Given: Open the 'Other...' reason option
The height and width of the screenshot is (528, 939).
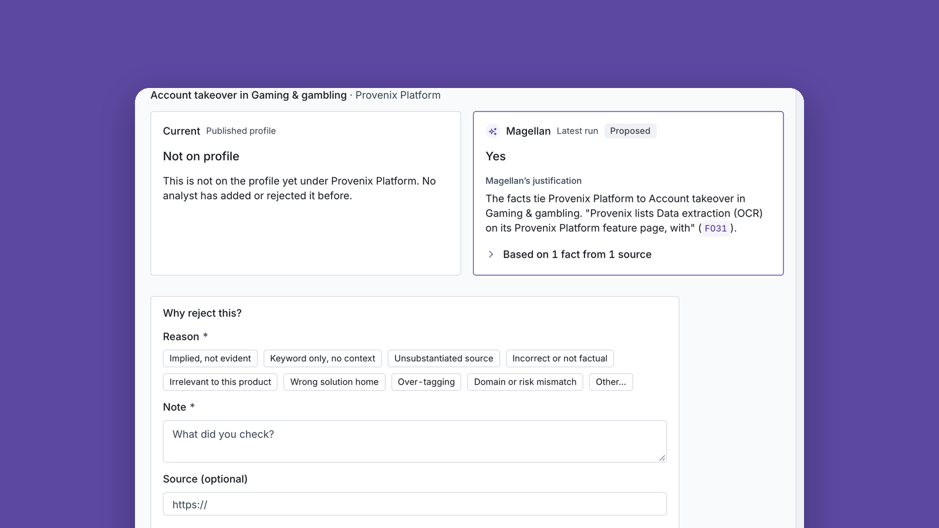Looking at the screenshot, I should 611,382.
